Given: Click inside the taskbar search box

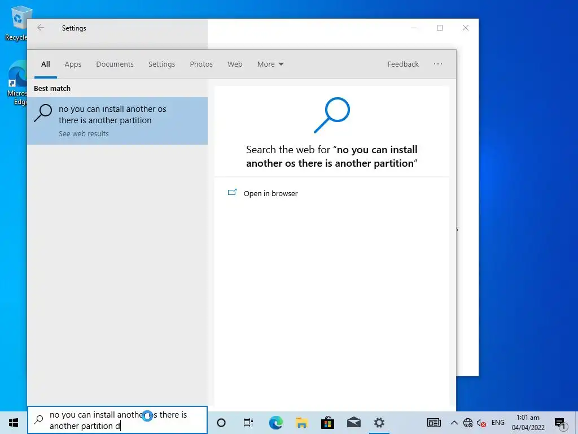Looking at the screenshot, I should pyautogui.click(x=118, y=420).
